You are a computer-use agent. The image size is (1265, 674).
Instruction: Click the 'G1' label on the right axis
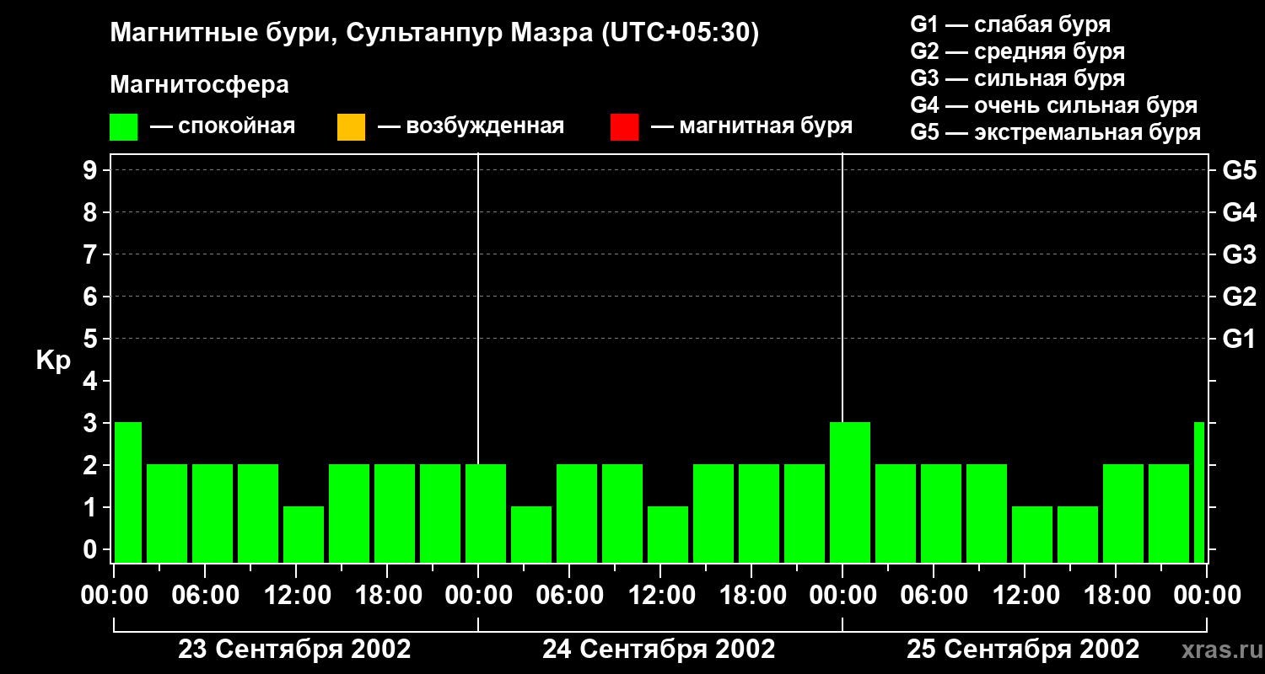1240,339
